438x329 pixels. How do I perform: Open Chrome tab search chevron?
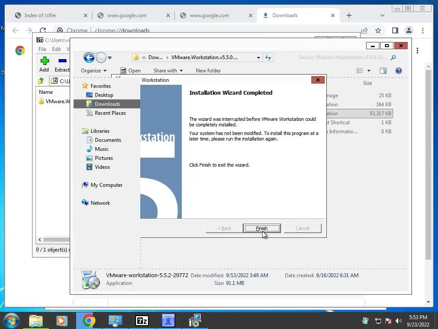coord(382,15)
